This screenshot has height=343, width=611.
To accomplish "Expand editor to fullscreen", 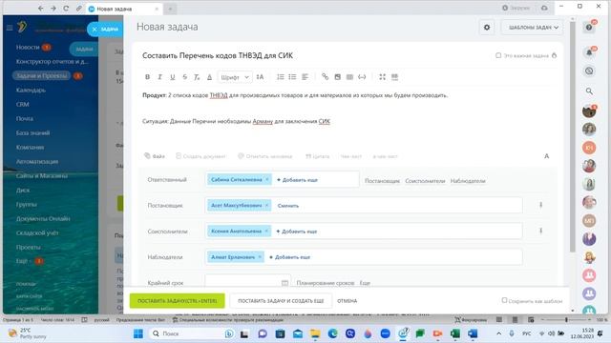I will 382,77.
